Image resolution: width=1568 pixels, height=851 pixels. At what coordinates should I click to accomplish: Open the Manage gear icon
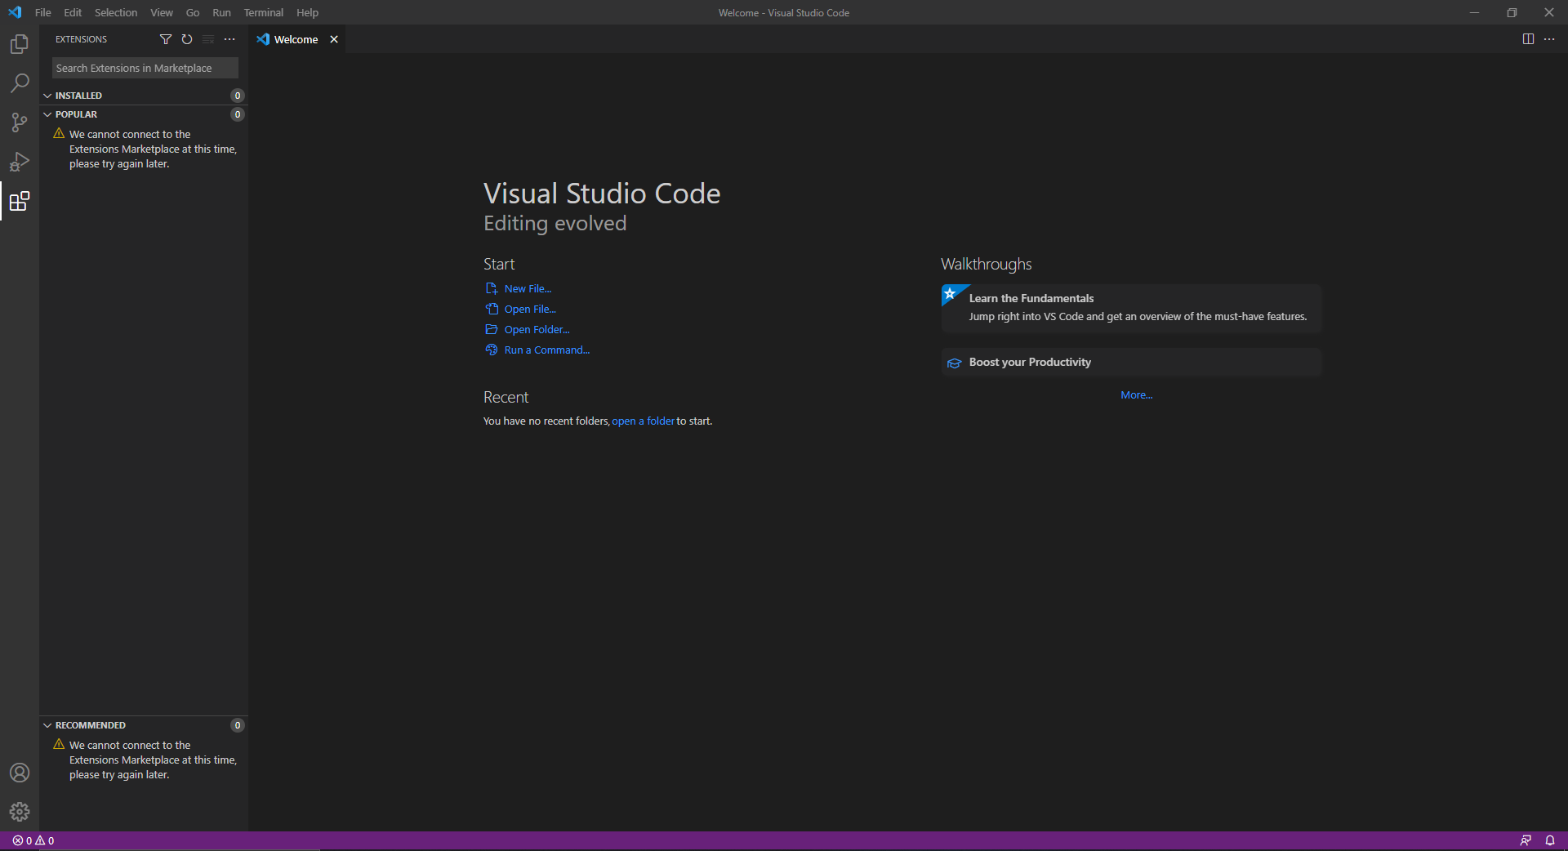click(20, 812)
